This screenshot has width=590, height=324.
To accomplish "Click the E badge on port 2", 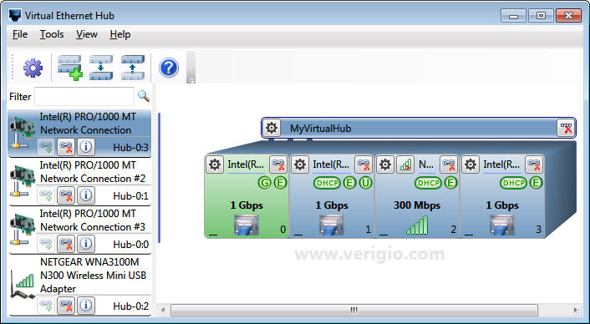I will tap(450, 183).
